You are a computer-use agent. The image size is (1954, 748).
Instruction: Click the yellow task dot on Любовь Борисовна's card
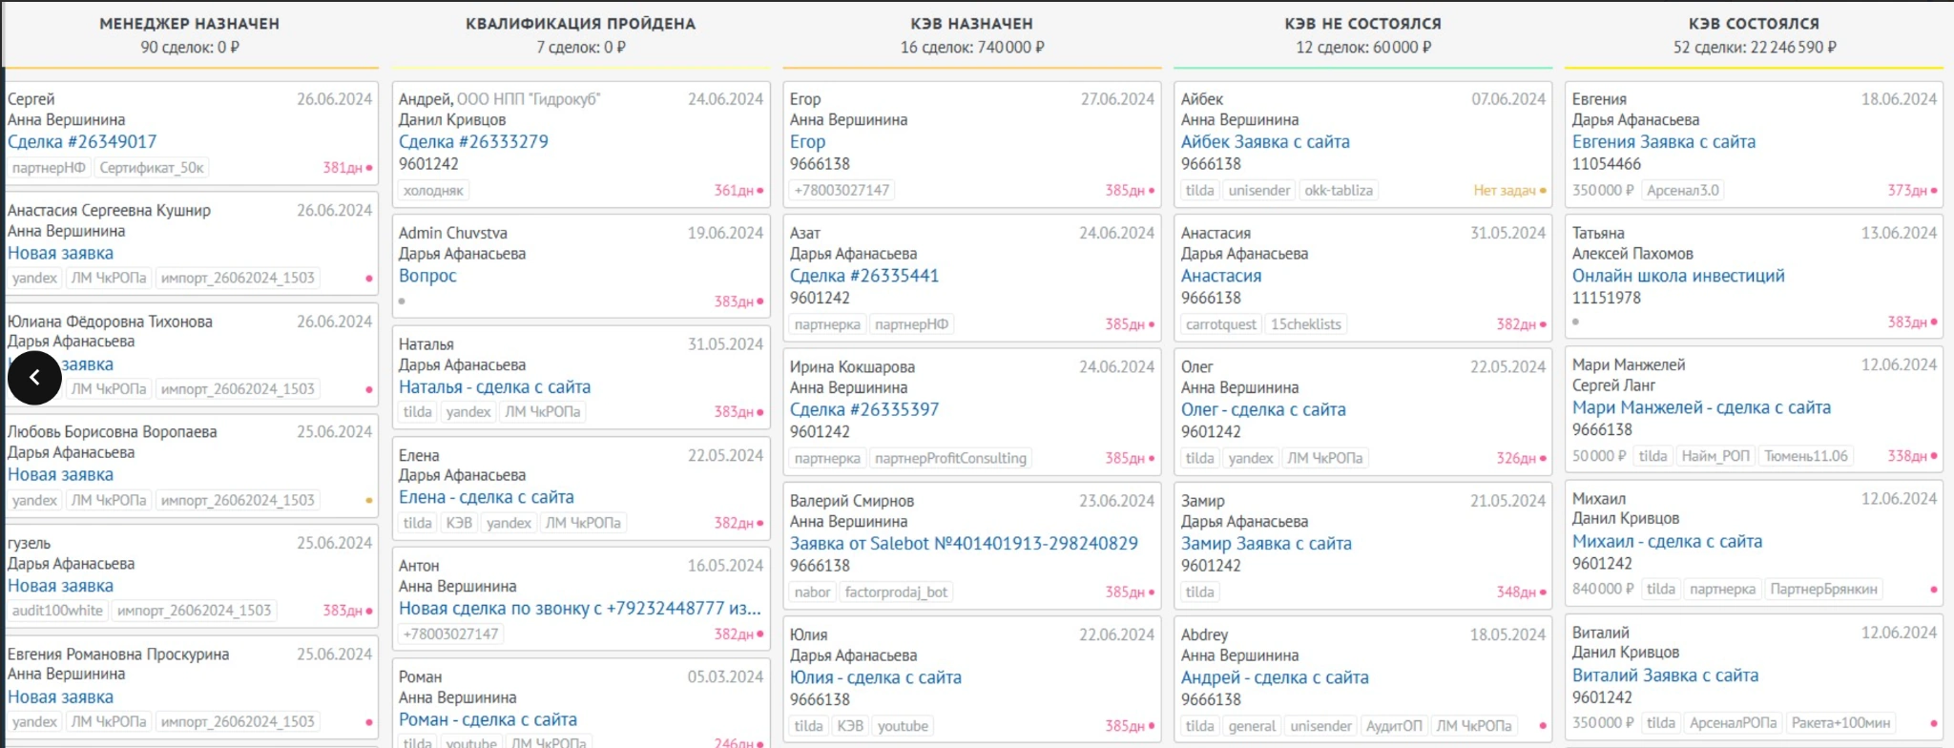pos(369,500)
